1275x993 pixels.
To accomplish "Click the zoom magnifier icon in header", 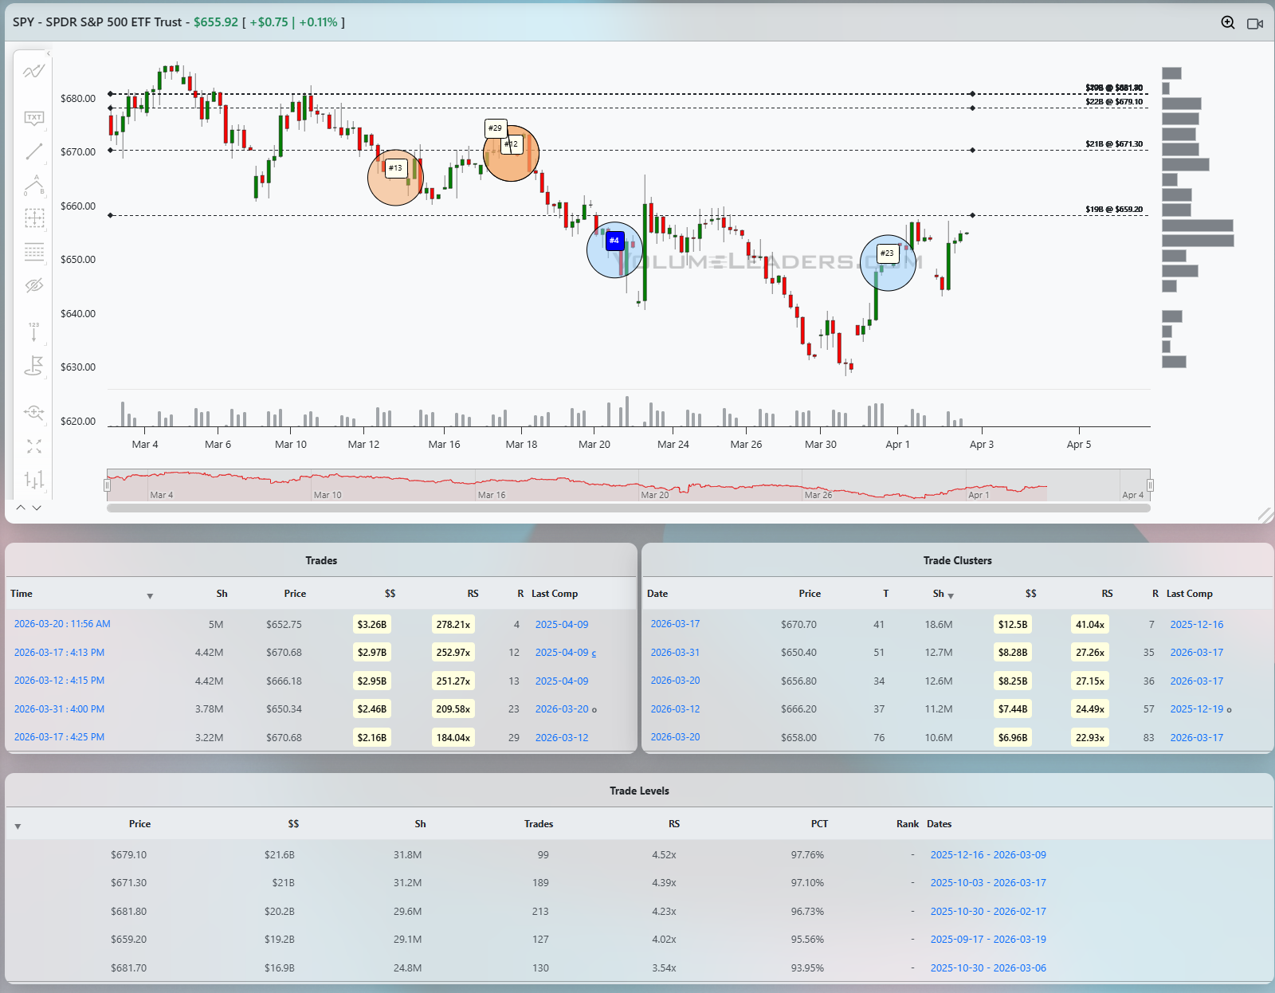I will click(1228, 22).
